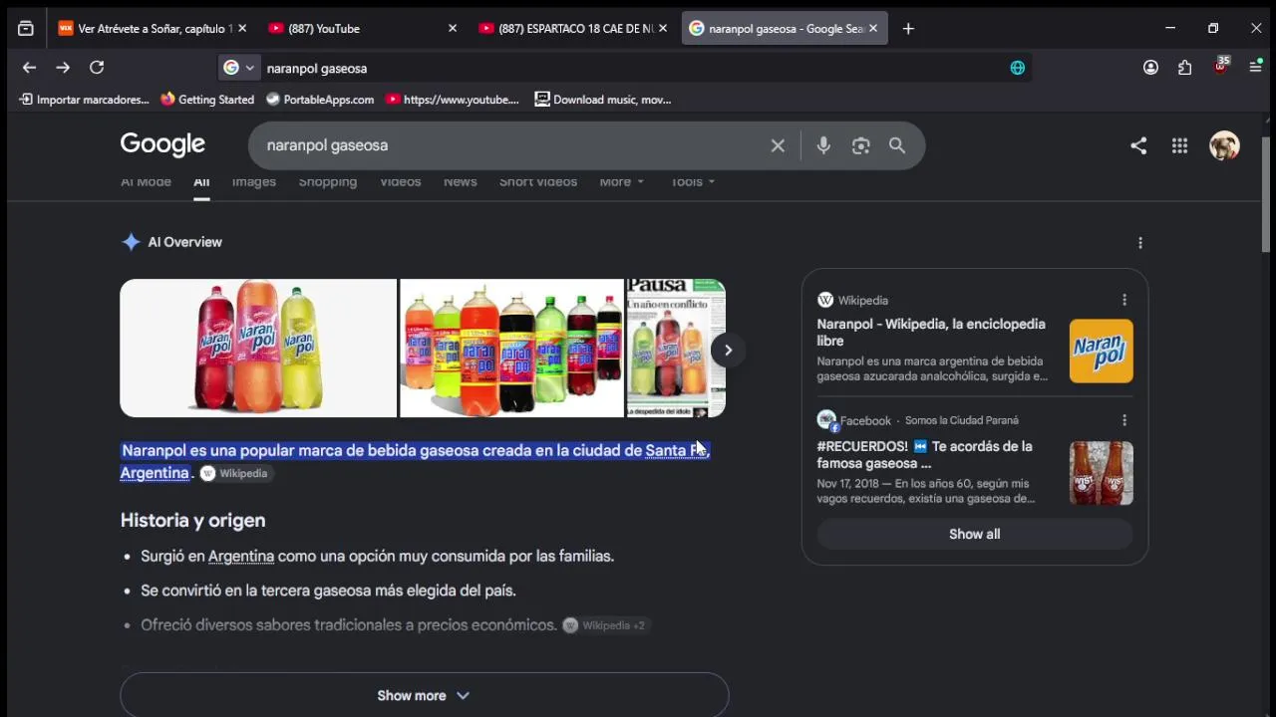Open the #RECUERDOS Facebook post link
Screen dimensions: 1276x717
click(924, 454)
